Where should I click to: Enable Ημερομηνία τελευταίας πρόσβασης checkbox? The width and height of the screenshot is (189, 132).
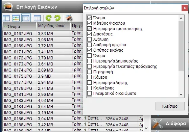(89, 66)
